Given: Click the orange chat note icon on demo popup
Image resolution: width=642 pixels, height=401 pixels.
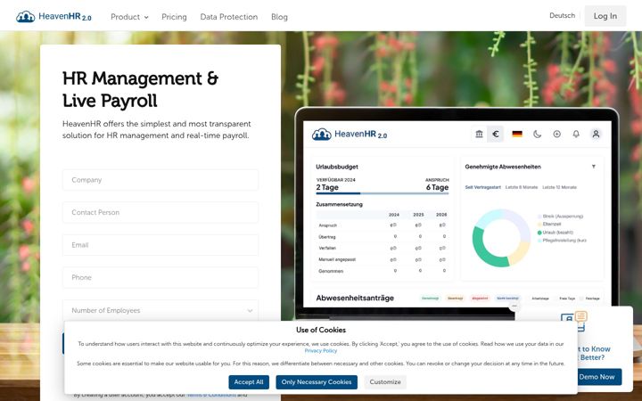Looking at the screenshot, I should point(581,316).
